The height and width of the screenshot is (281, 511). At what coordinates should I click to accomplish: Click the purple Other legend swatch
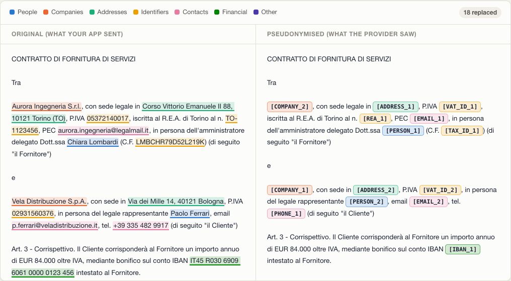click(x=256, y=12)
